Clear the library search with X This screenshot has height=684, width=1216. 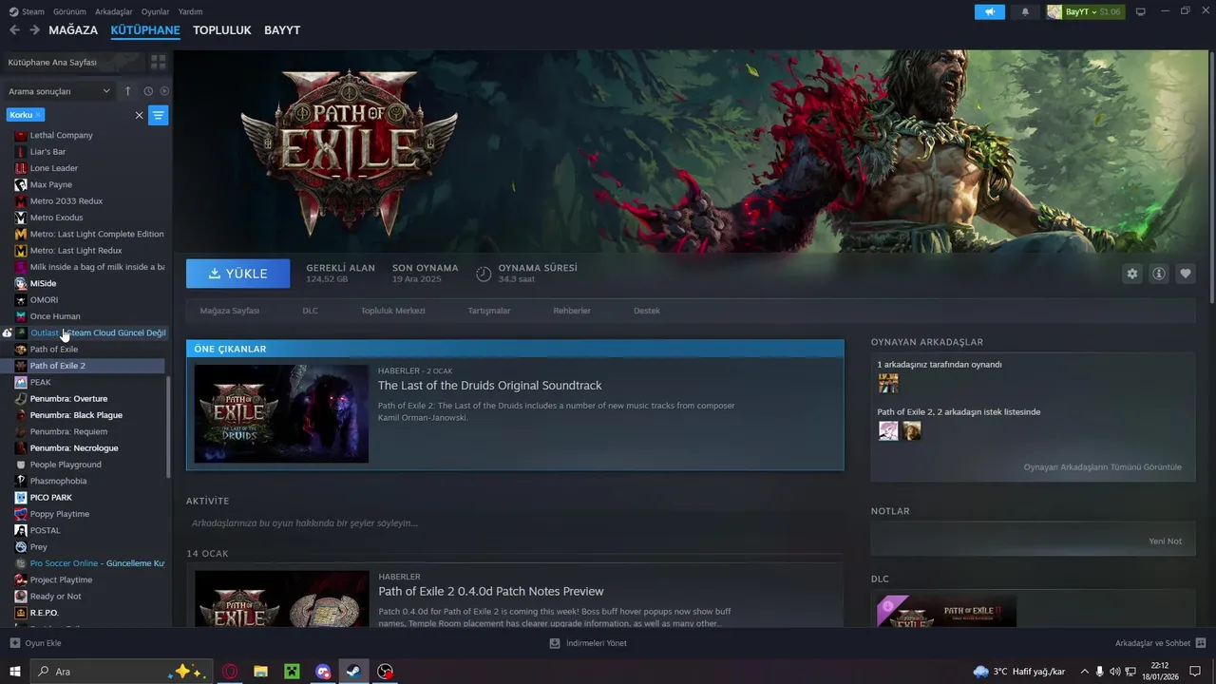tap(139, 115)
